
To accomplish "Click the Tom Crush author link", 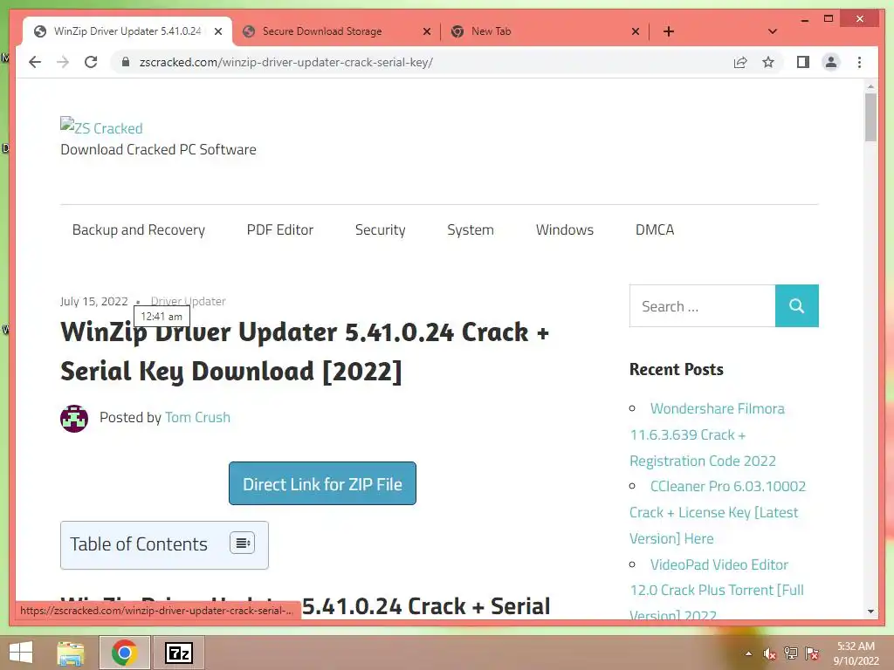I will click(x=197, y=417).
